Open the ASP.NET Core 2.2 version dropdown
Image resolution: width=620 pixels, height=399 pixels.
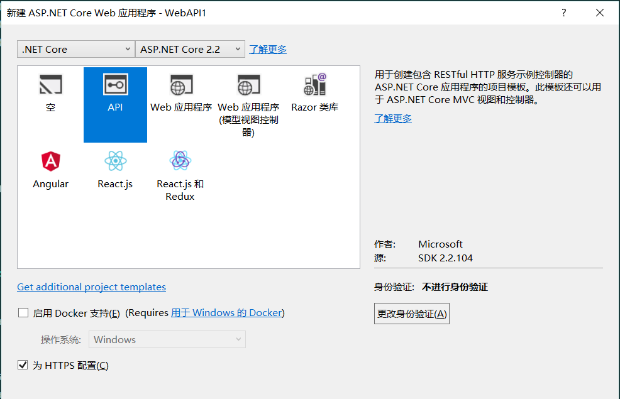(190, 50)
